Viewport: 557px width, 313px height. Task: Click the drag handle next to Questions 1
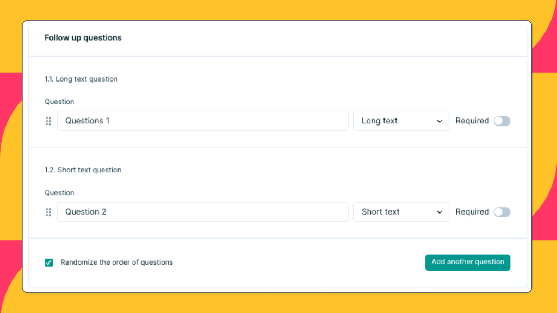(x=48, y=121)
